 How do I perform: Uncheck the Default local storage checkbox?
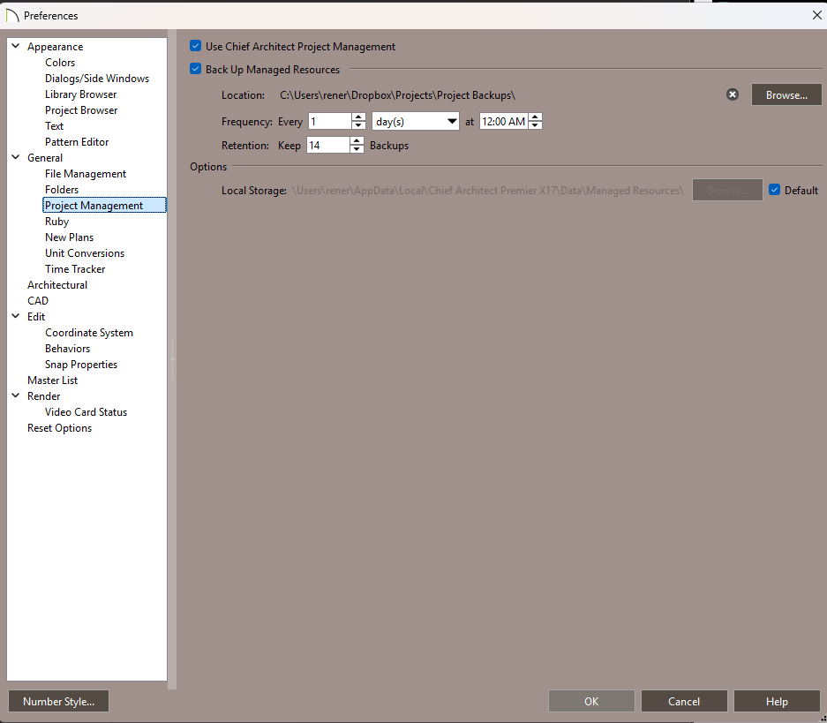774,190
